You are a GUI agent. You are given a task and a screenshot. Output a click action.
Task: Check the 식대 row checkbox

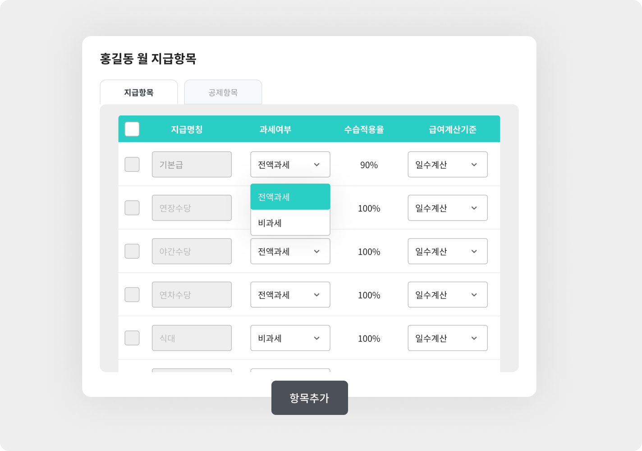pyautogui.click(x=132, y=338)
